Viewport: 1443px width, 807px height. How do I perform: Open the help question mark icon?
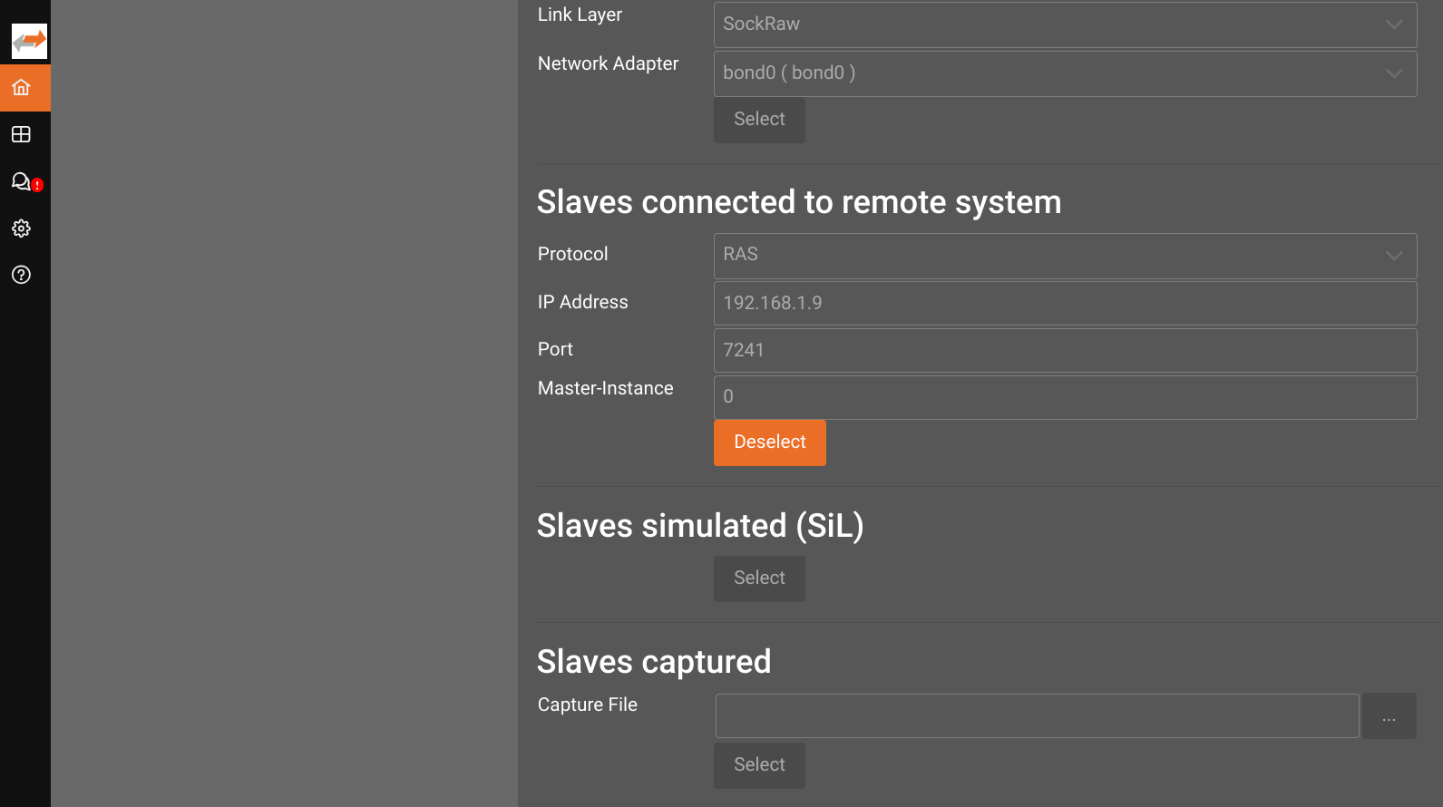coord(22,275)
